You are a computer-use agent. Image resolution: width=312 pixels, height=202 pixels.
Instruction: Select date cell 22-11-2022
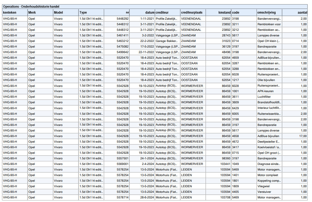(142, 52)
